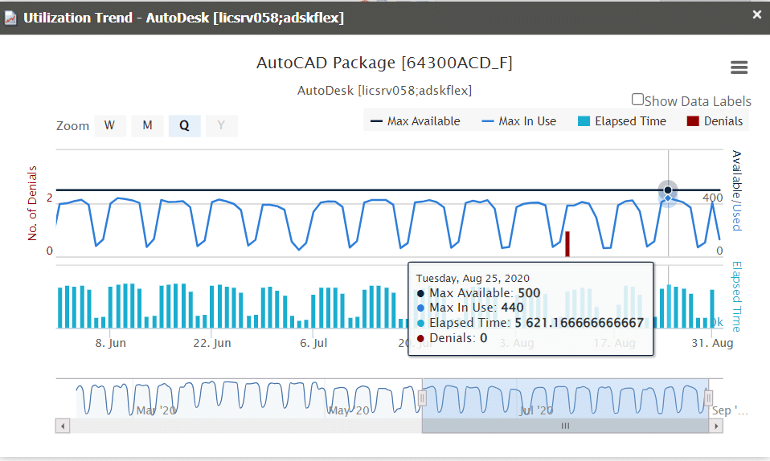Click the chart title AutoCAD Package [64300ACD_F]
The image size is (770, 461).
[384, 63]
